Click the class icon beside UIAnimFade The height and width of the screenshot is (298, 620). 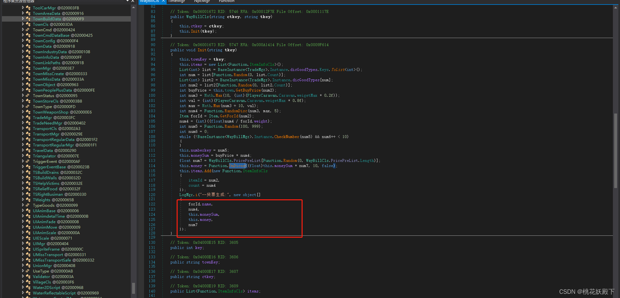[x=28, y=222]
